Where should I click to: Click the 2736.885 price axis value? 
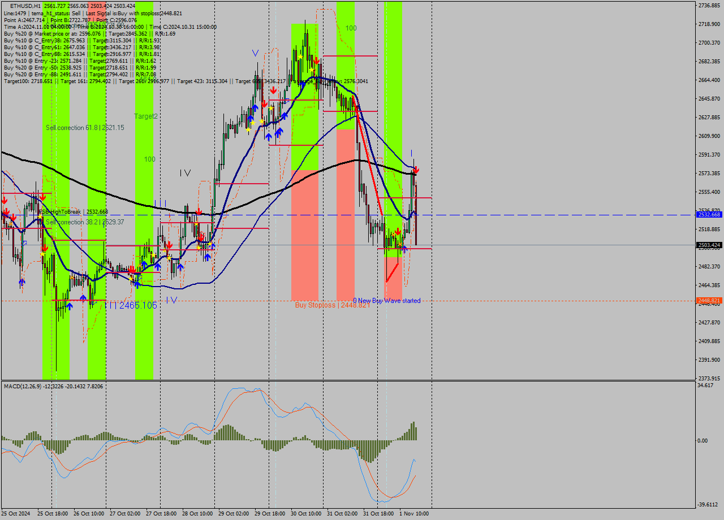709,6
